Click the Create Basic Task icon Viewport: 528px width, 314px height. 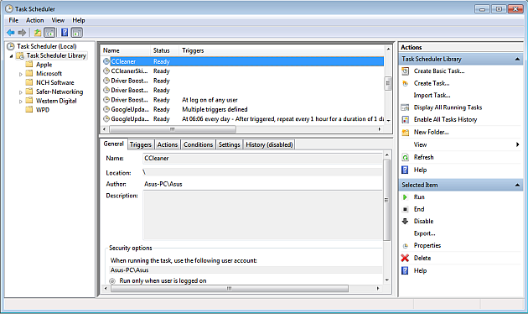[406, 71]
